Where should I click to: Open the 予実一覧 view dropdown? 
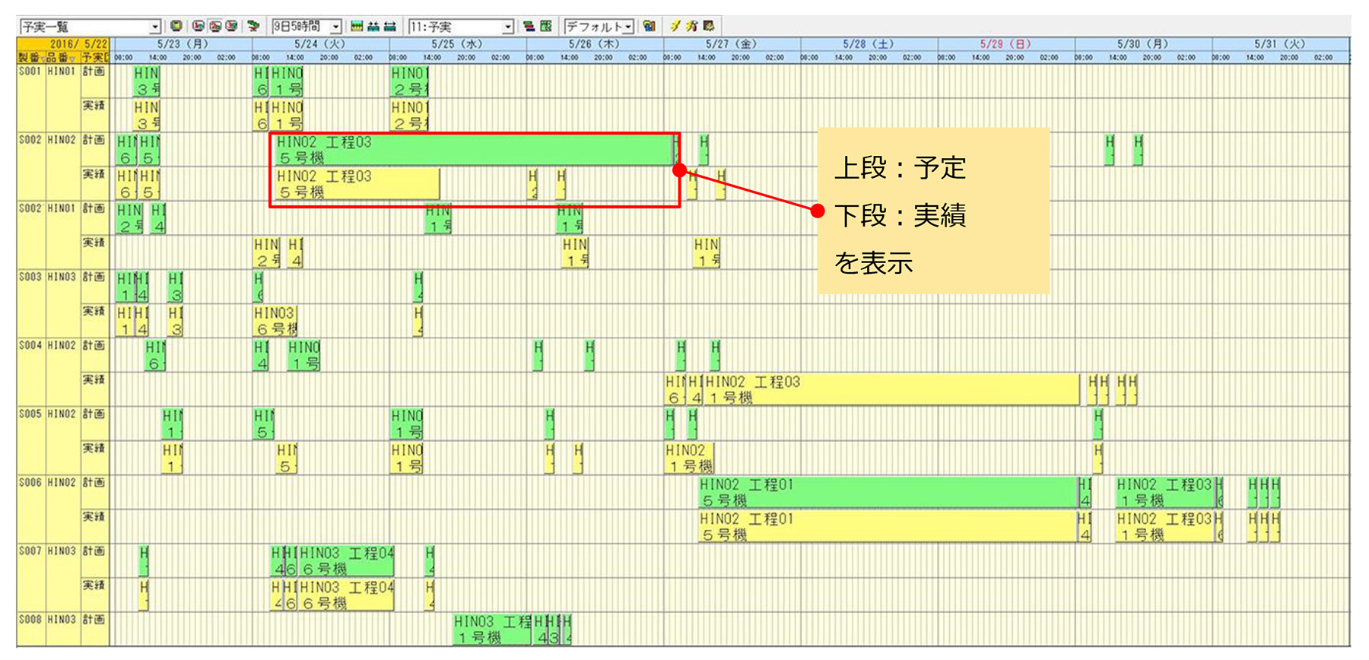point(155,27)
